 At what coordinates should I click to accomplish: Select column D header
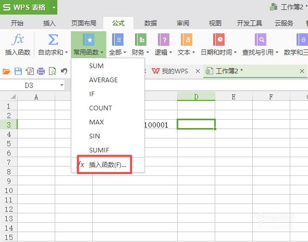(196, 96)
